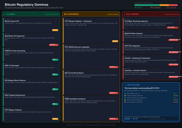Image resolution: width=182 pixels, height=128 pixels.
Task: Select the green cleared segment of the progress bar
Action: point(147,5)
